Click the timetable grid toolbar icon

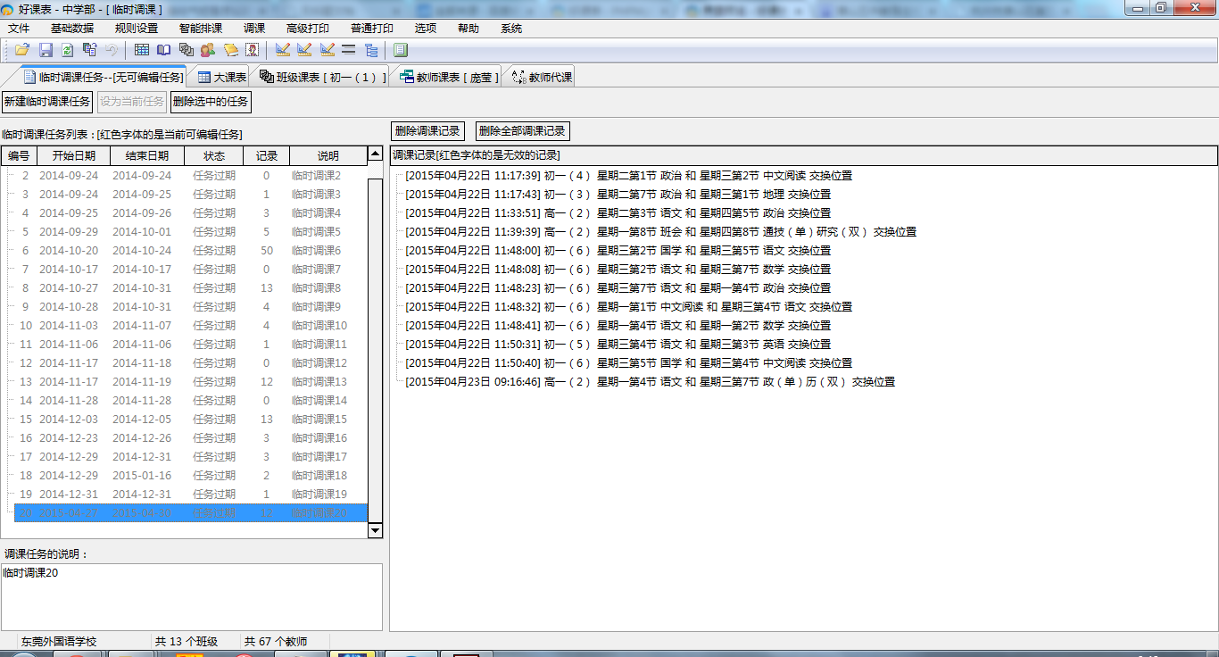(142, 50)
